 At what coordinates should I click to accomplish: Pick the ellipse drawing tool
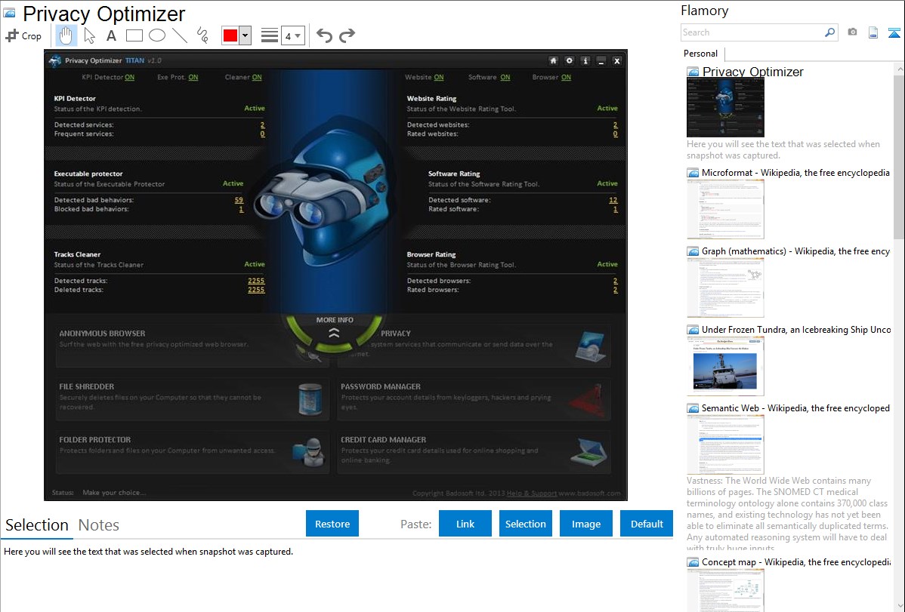[x=157, y=35]
